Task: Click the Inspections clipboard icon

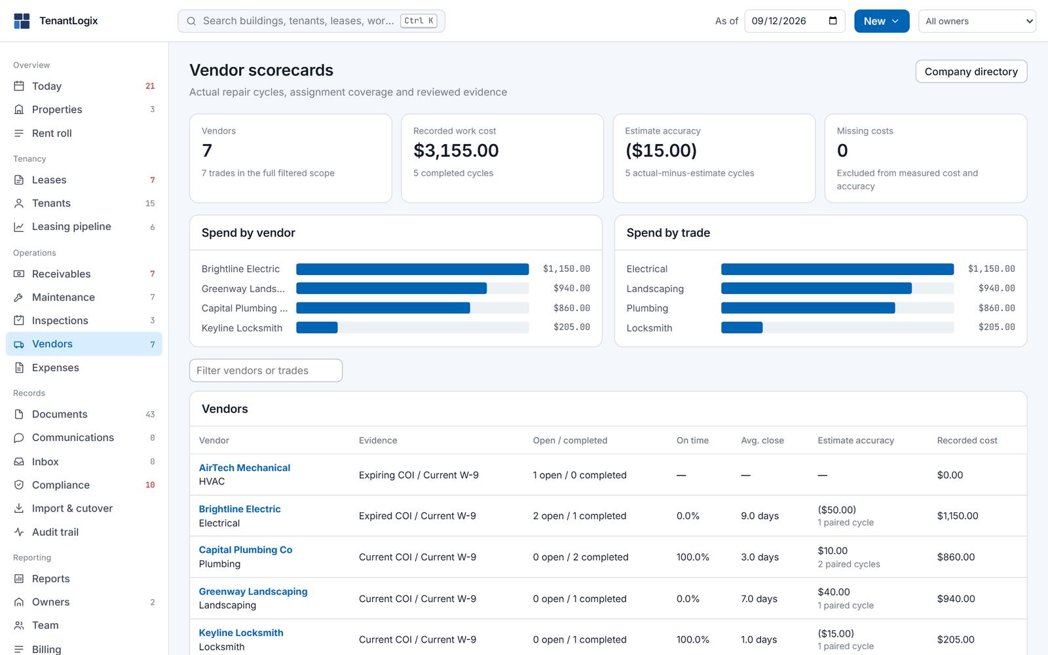Action: (19, 320)
